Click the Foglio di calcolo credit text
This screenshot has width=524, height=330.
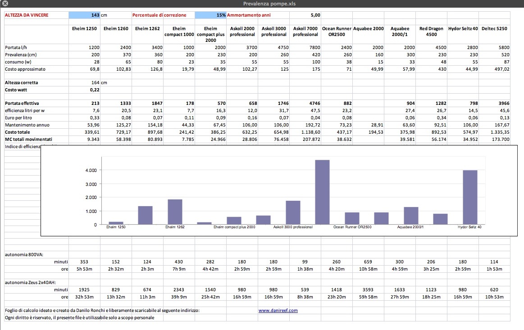[x=102, y=310]
